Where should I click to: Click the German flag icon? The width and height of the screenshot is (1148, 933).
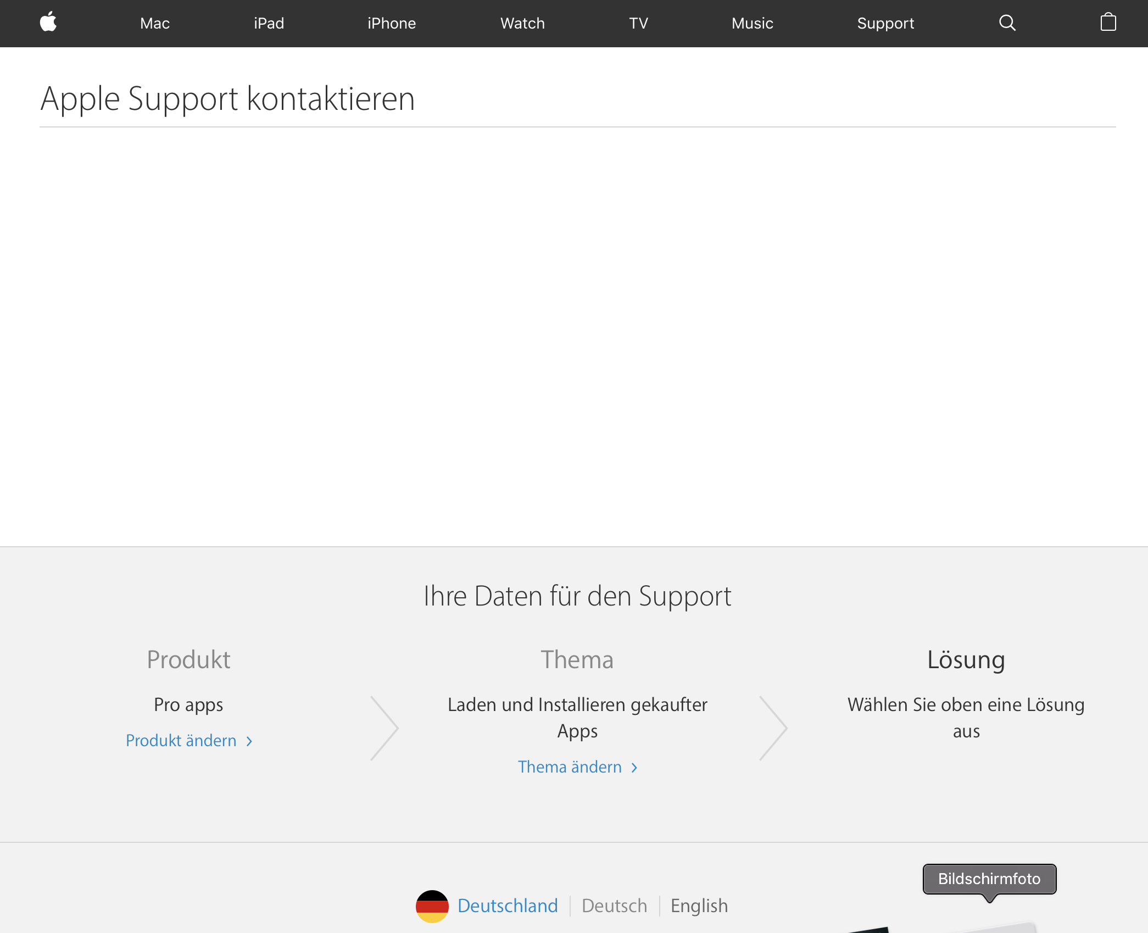(x=432, y=906)
